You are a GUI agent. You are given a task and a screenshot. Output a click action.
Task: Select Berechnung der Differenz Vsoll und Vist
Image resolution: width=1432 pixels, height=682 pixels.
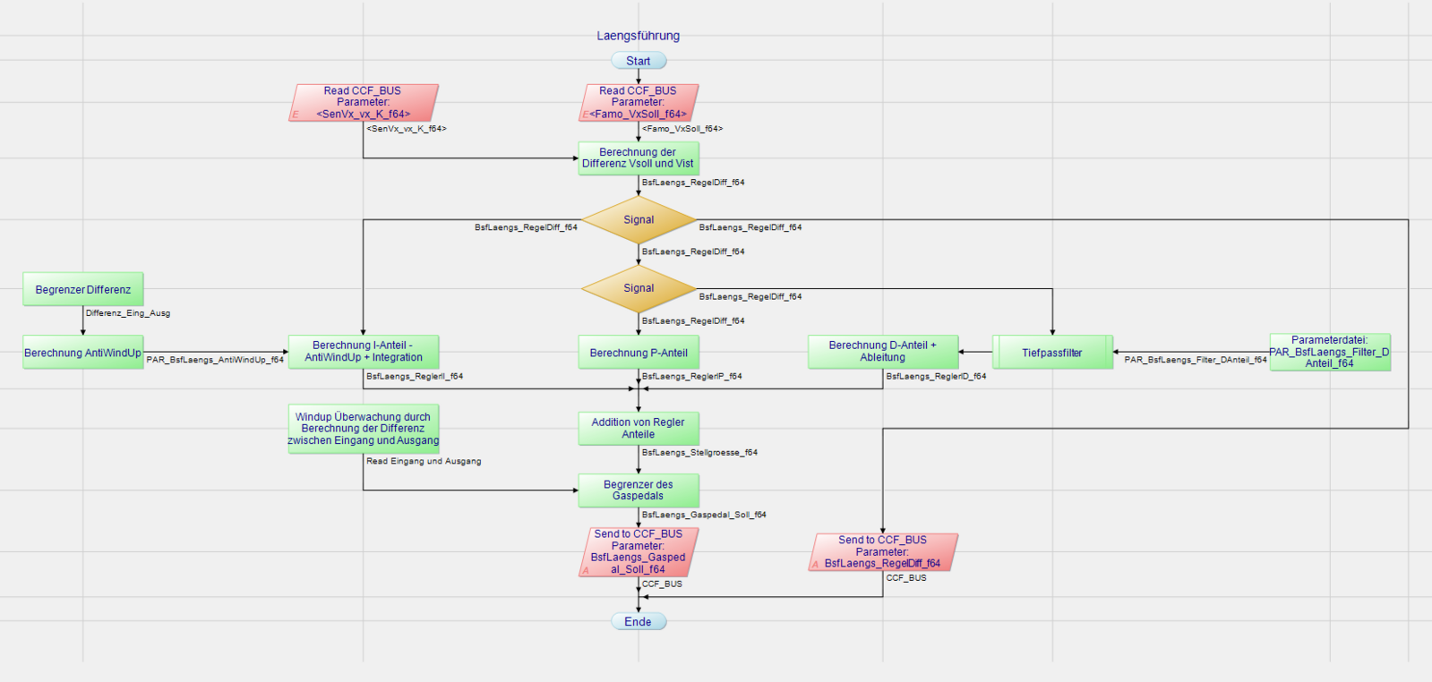point(639,158)
